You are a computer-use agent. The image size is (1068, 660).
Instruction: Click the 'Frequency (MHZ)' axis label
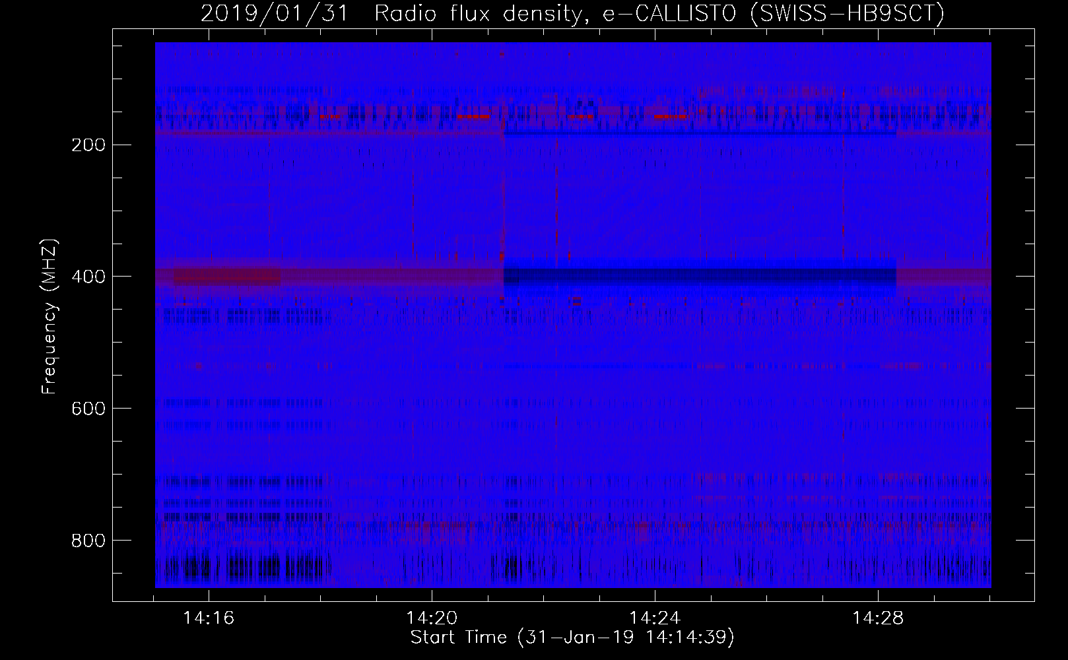click(x=50, y=317)
